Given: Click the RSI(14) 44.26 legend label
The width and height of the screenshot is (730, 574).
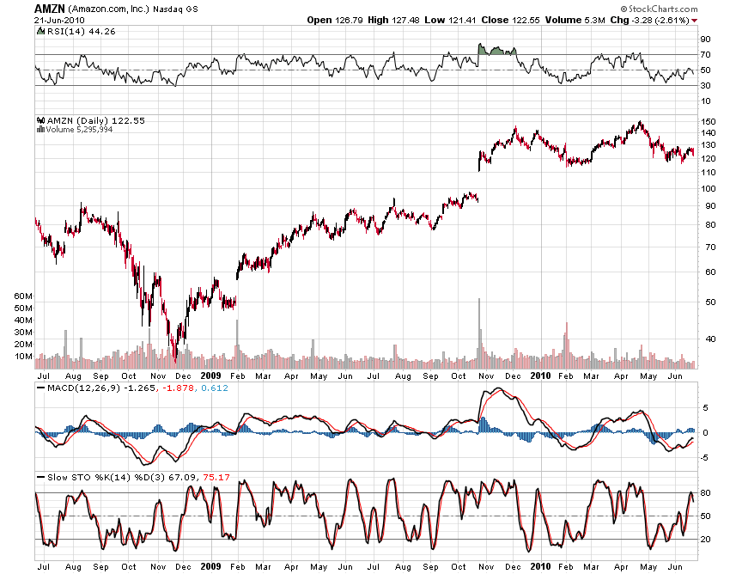Looking at the screenshot, I should [81, 31].
